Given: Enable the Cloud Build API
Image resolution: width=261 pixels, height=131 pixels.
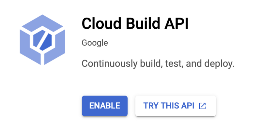Looking at the screenshot, I should [x=105, y=106].
